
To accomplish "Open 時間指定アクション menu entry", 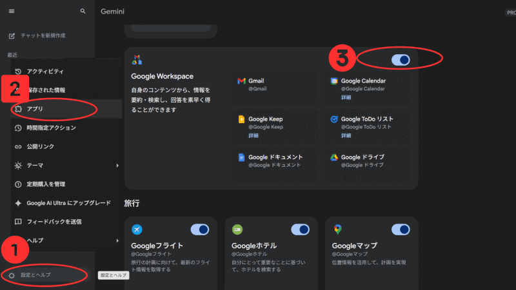I will pos(66,128).
